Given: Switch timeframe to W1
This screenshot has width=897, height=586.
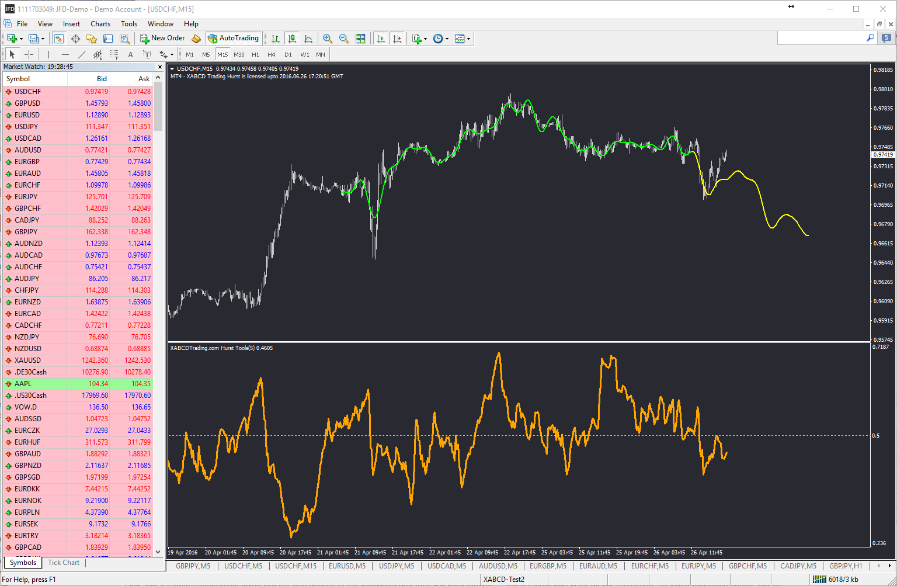Looking at the screenshot, I should [305, 54].
